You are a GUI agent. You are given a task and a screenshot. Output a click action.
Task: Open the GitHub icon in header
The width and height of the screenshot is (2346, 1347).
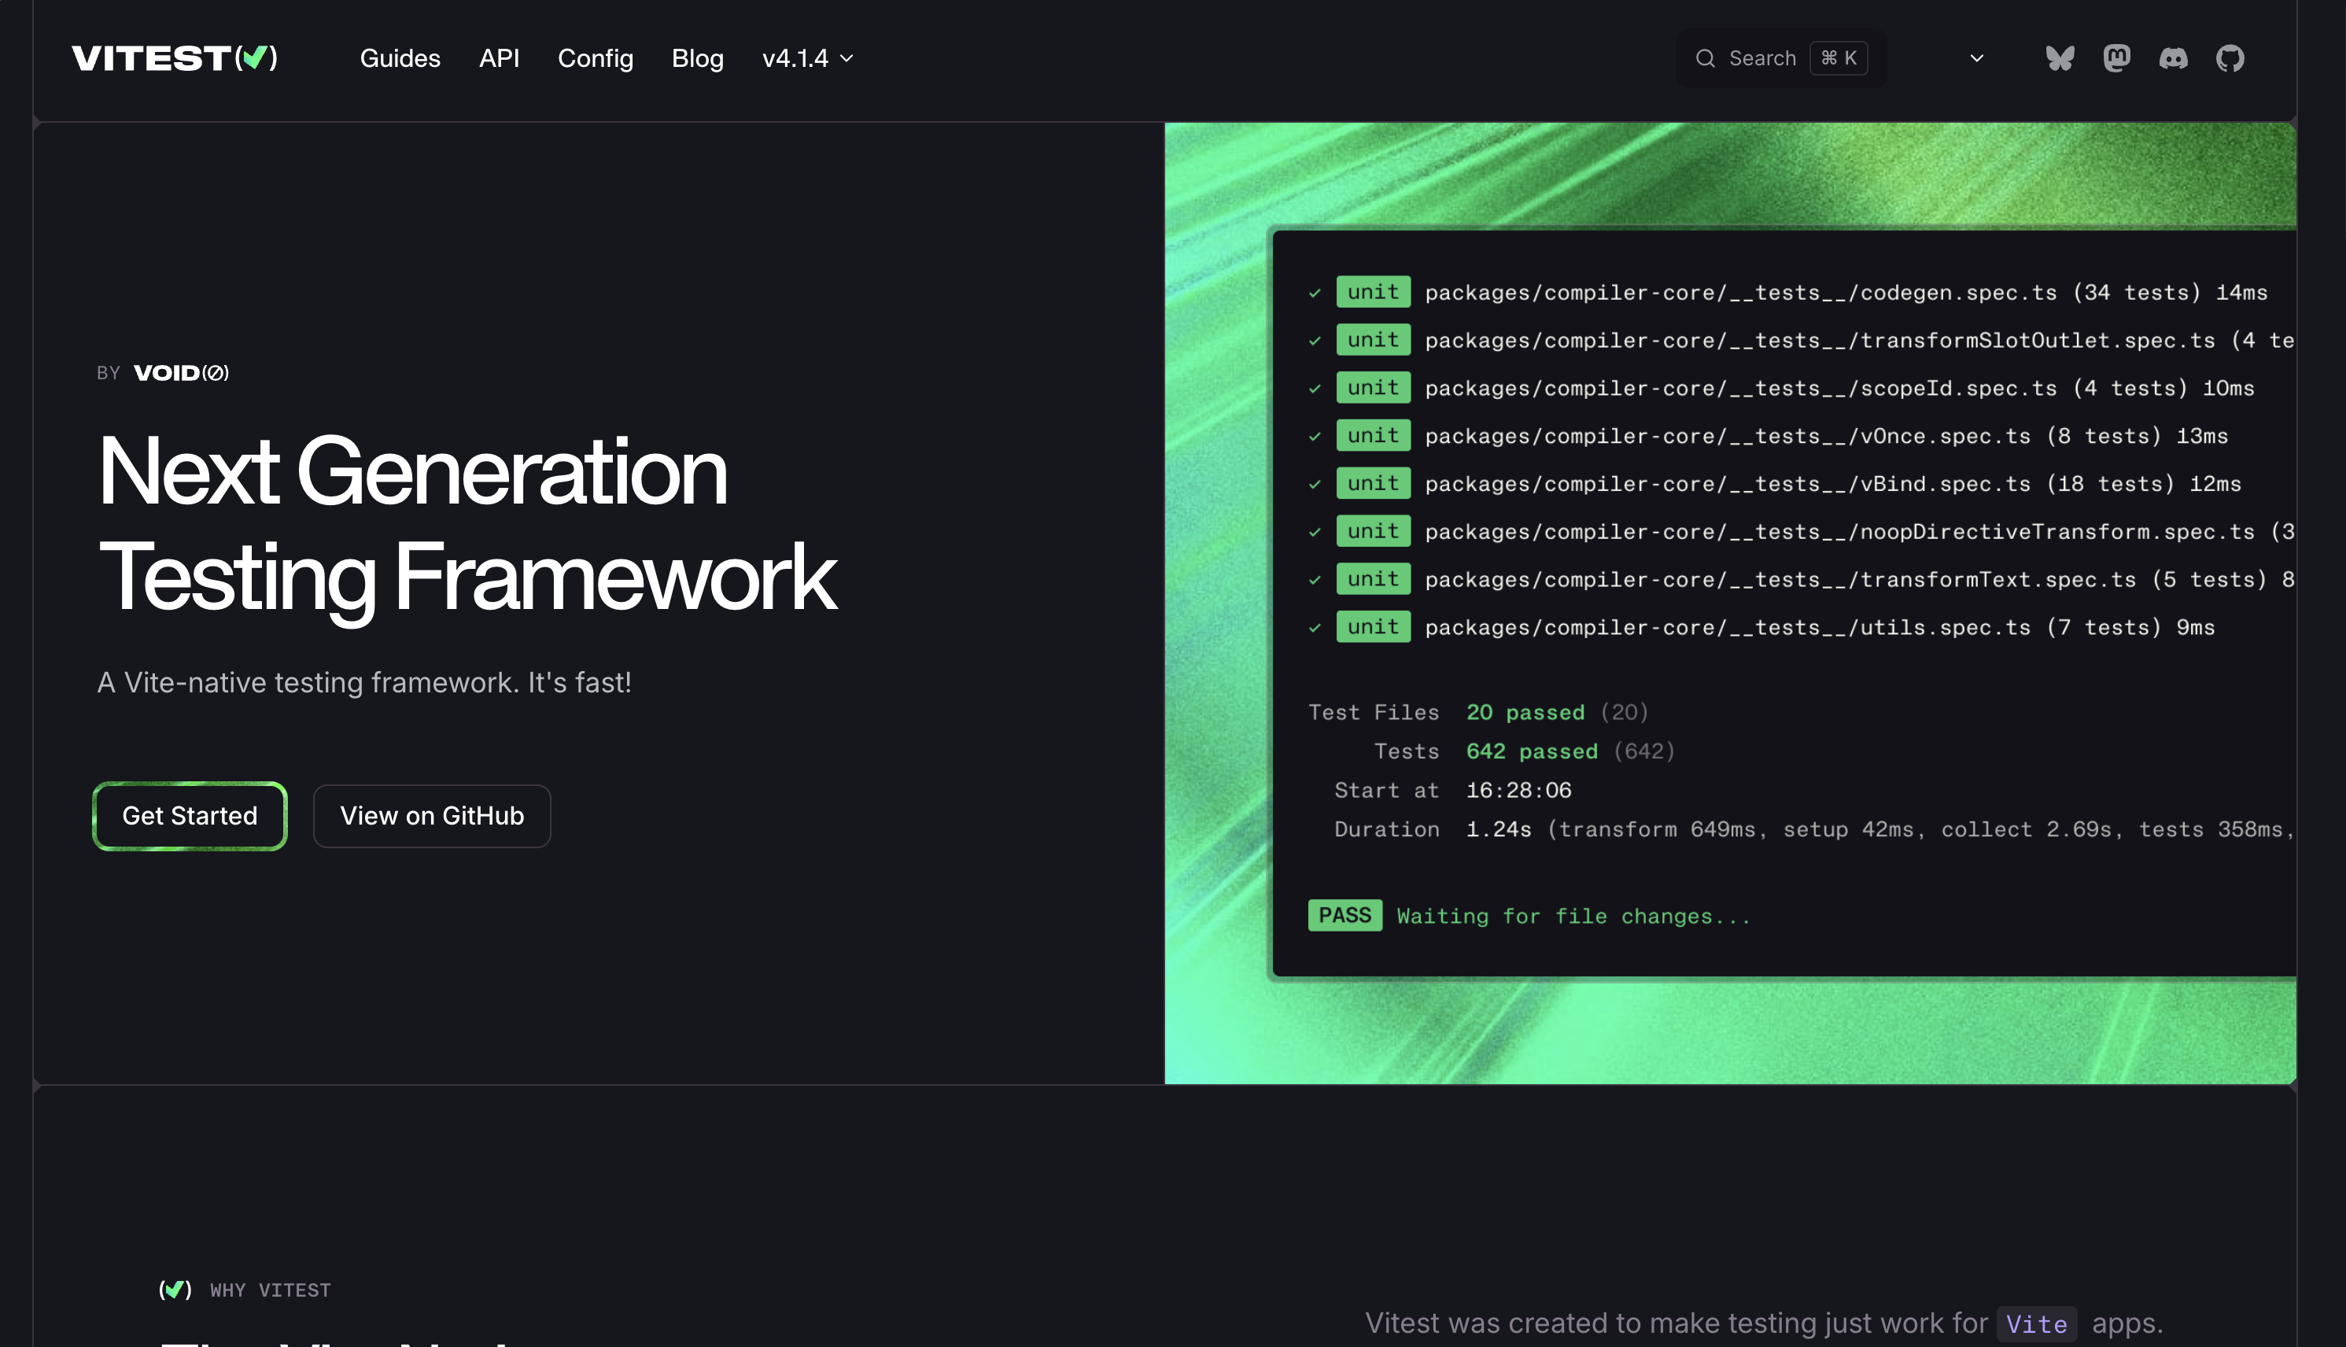coord(2230,58)
